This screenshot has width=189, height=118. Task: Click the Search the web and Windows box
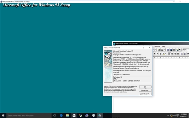coord(29,115)
